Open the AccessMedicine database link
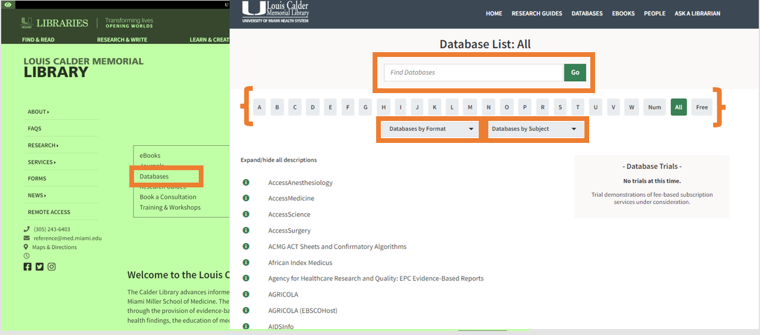 [291, 199]
